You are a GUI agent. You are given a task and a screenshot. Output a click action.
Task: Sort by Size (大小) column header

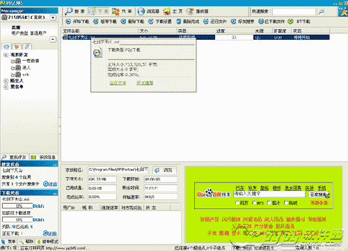click(x=157, y=31)
